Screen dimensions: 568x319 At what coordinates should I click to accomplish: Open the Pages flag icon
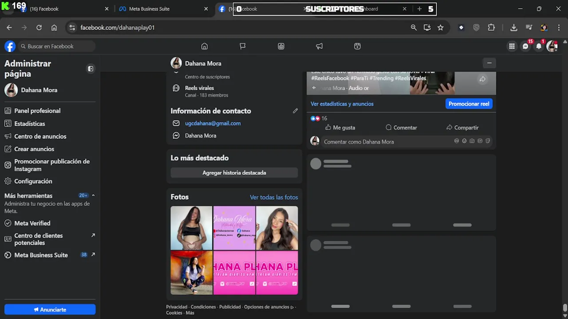(243, 46)
